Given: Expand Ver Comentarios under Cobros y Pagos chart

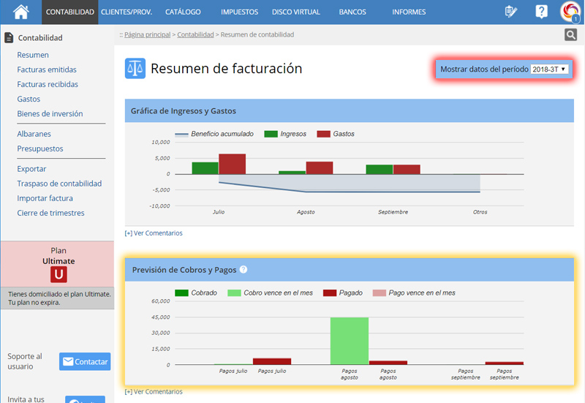Looking at the screenshot, I should pos(154,391).
